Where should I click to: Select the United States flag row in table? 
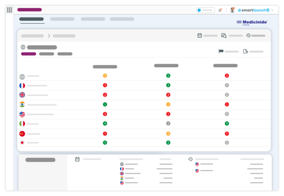coord(22,114)
